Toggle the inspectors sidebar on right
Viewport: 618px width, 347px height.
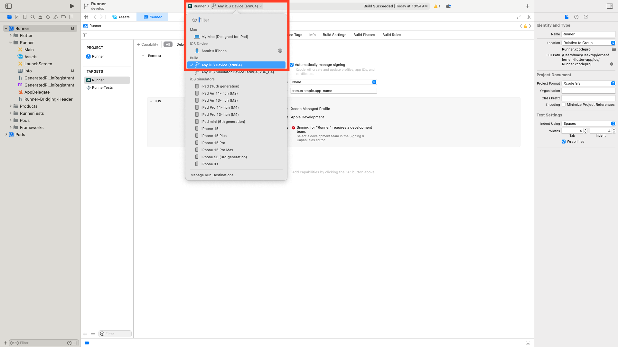[x=610, y=6]
